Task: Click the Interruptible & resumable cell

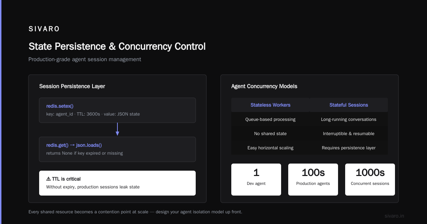Action: 349,133
